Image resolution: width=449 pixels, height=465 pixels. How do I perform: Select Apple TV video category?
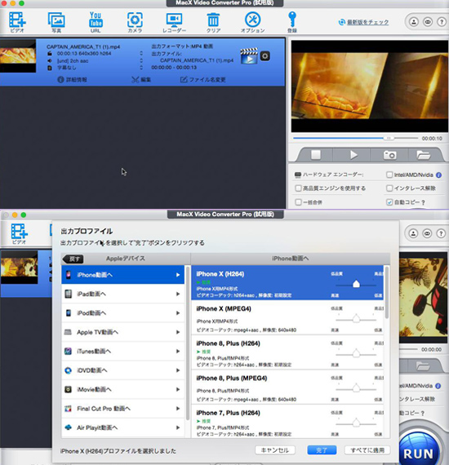click(122, 332)
